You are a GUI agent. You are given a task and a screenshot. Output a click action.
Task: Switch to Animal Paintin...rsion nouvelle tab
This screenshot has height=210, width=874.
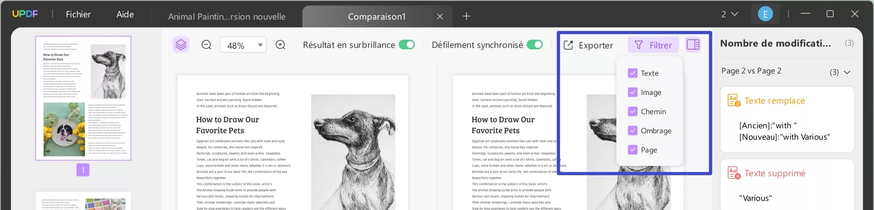click(227, 16)
